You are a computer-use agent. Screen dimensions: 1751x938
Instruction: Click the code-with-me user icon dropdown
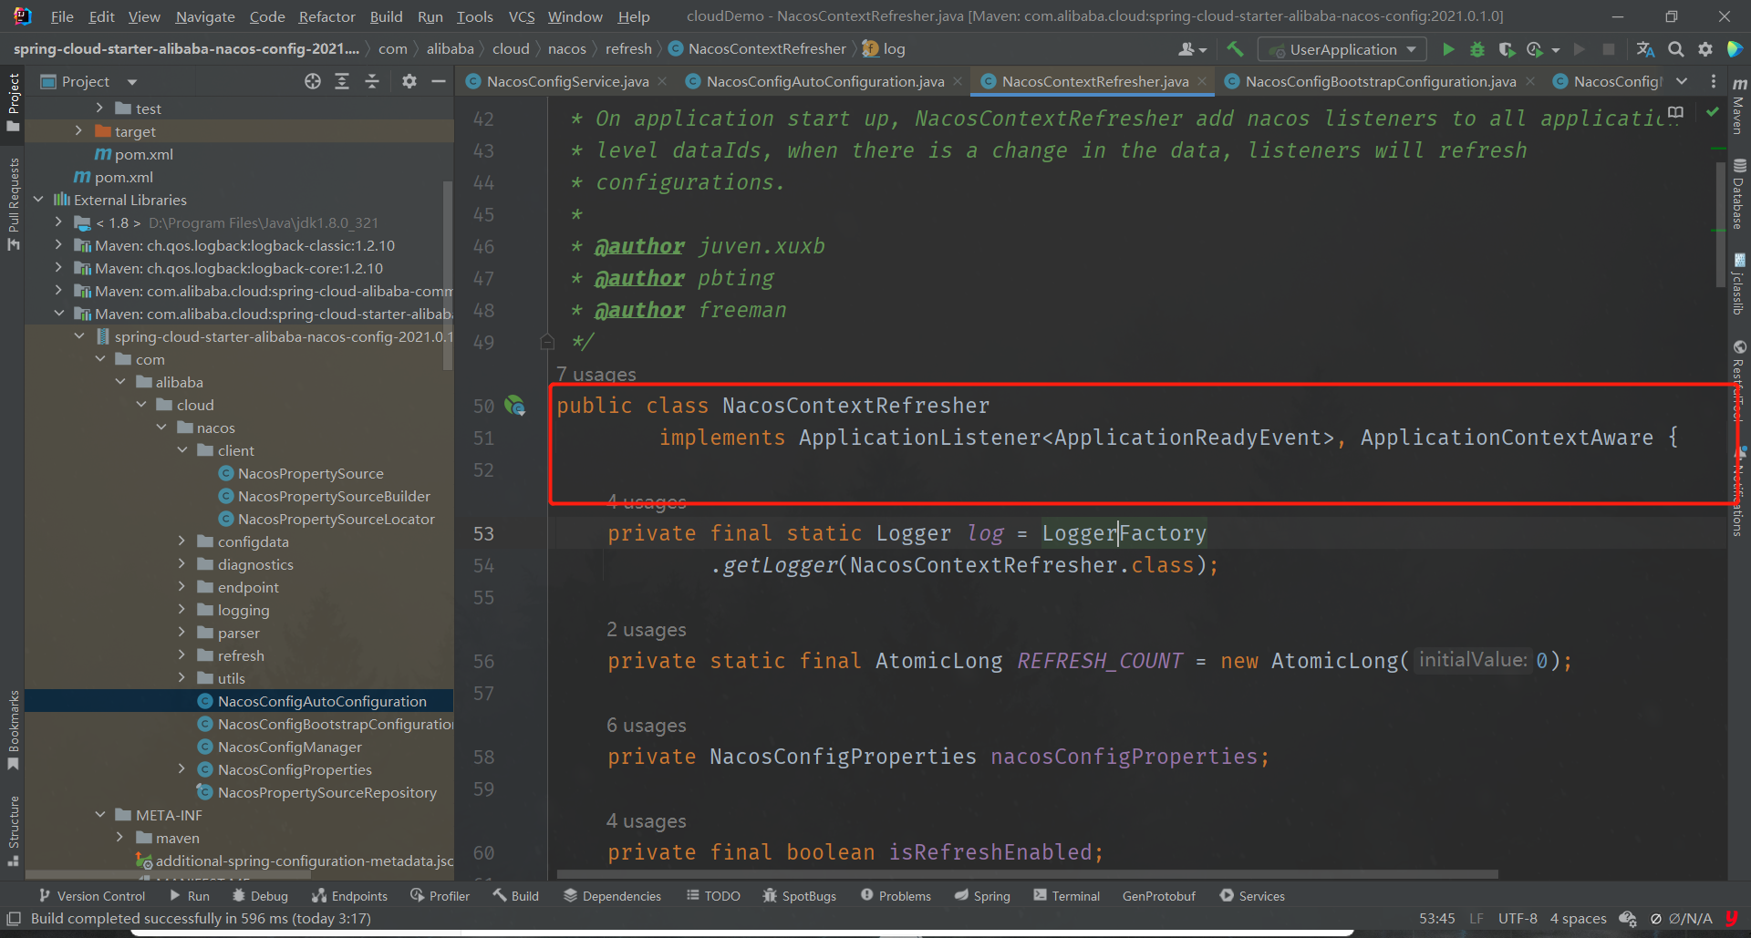pos(1193,49)
